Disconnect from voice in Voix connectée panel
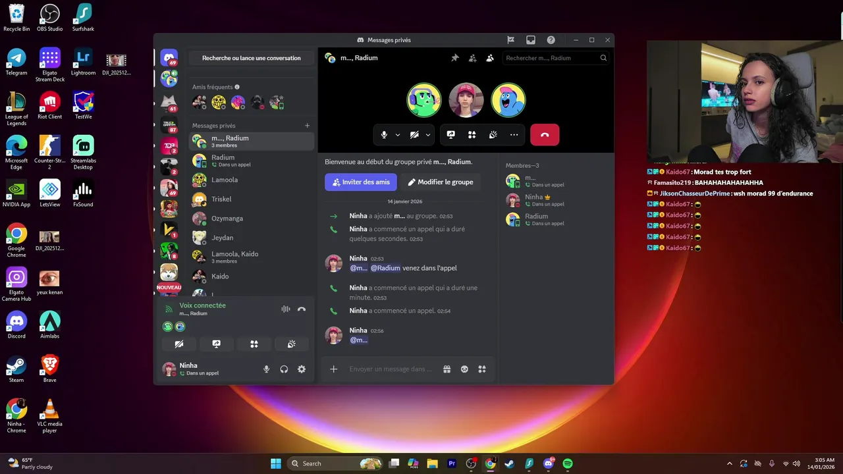The height and width of the screenshot is (474, 843). [x=302, y=309]
